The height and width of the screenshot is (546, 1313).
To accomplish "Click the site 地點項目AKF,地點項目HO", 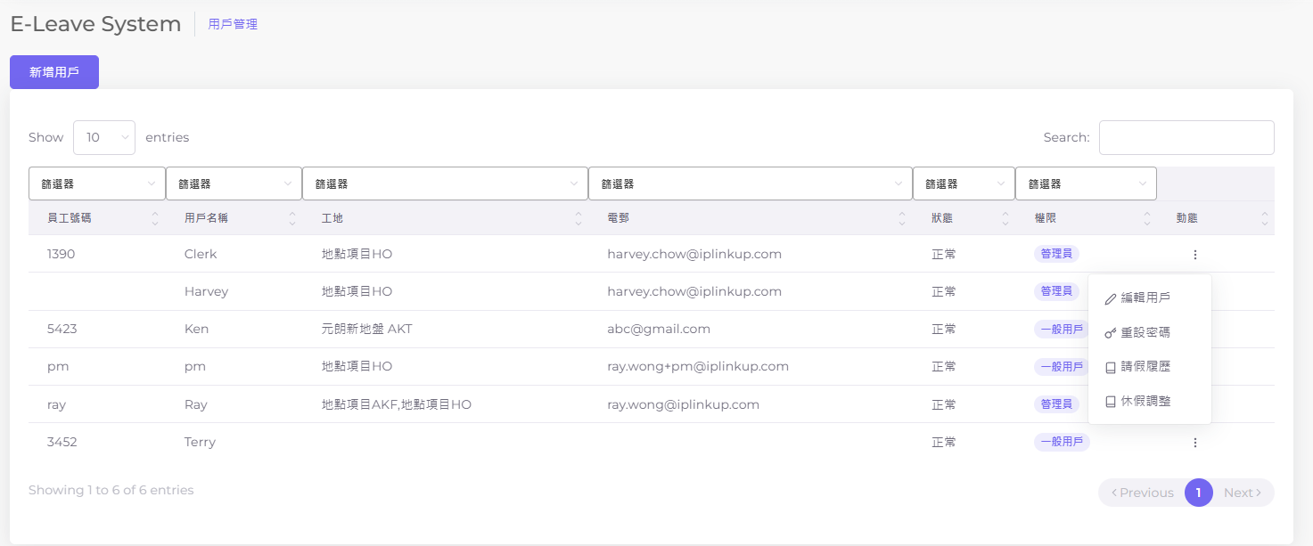I will tap(397, 404).
